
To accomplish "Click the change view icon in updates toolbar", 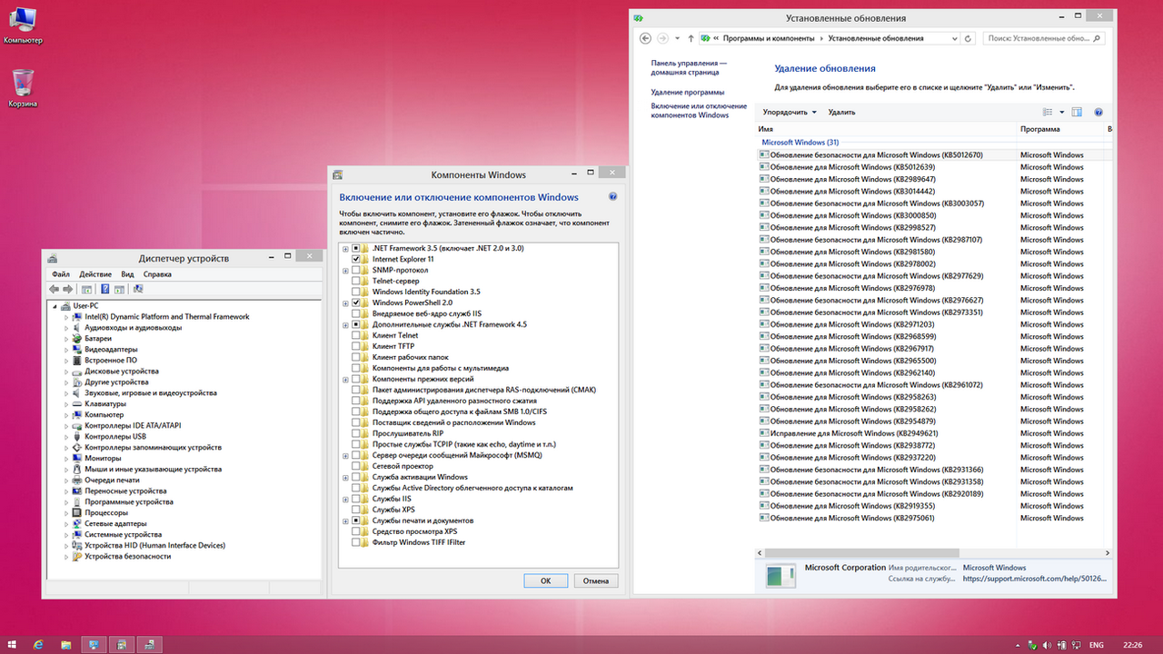I will point(1047,112).
